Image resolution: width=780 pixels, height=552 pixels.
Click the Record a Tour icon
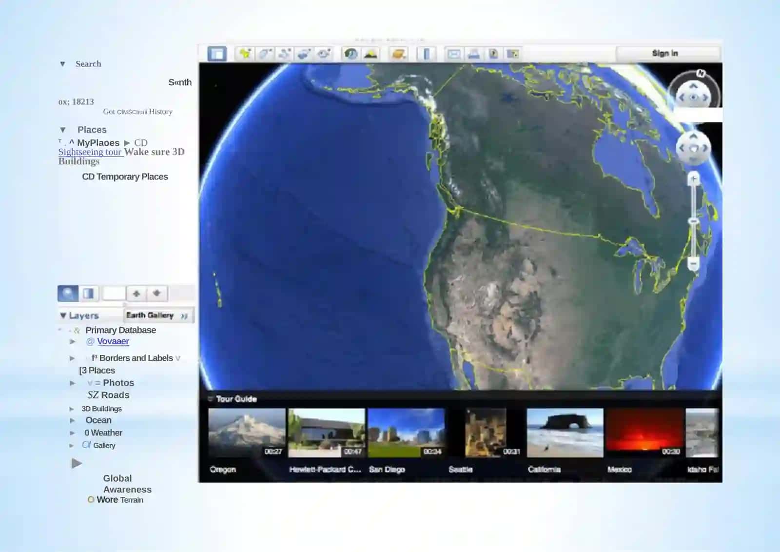tap(324, 53)
